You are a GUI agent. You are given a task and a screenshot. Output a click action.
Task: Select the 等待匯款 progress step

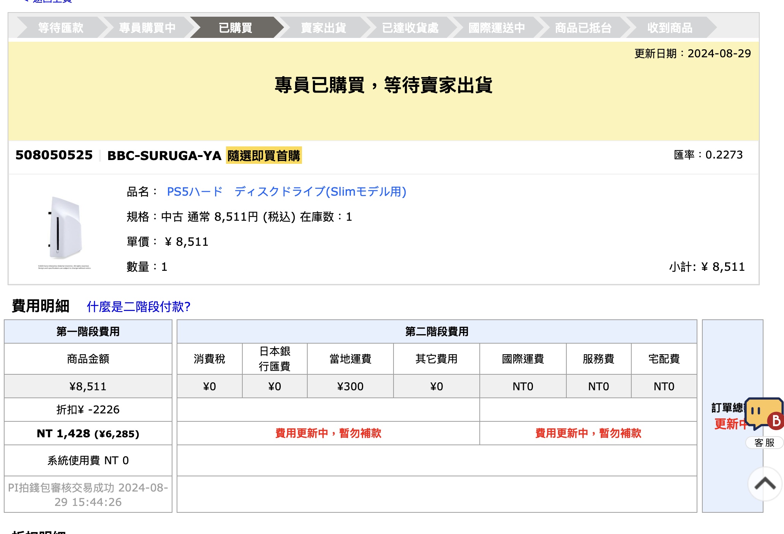(x=61, y=28)
